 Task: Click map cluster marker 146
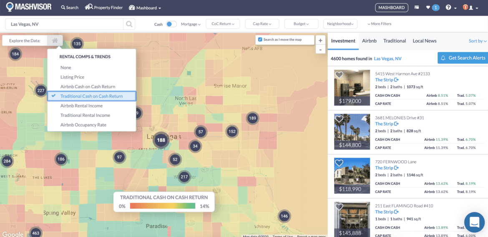[284, 216]
